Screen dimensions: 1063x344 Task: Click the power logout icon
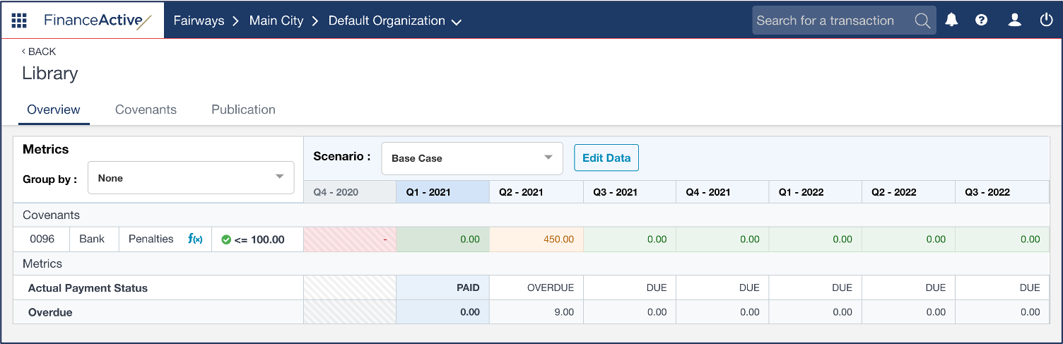[x=1047, y=20]
